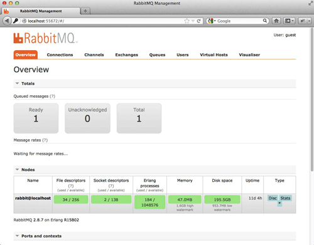Select the Overview tab
This screenshot has width=314, height=245.
[x=26, y=55]
